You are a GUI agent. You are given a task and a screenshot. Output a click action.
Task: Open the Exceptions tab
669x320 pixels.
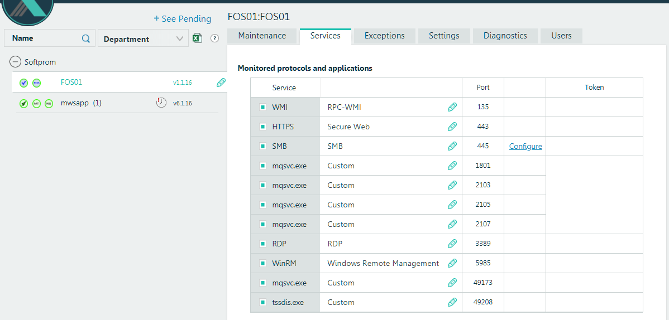(384, 36)
